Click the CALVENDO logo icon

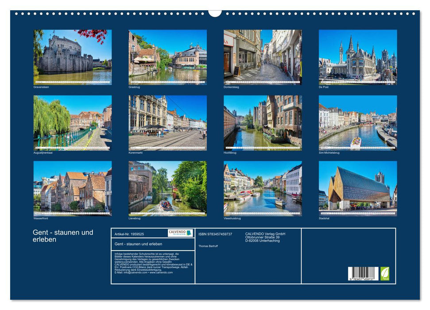point(179,232)
